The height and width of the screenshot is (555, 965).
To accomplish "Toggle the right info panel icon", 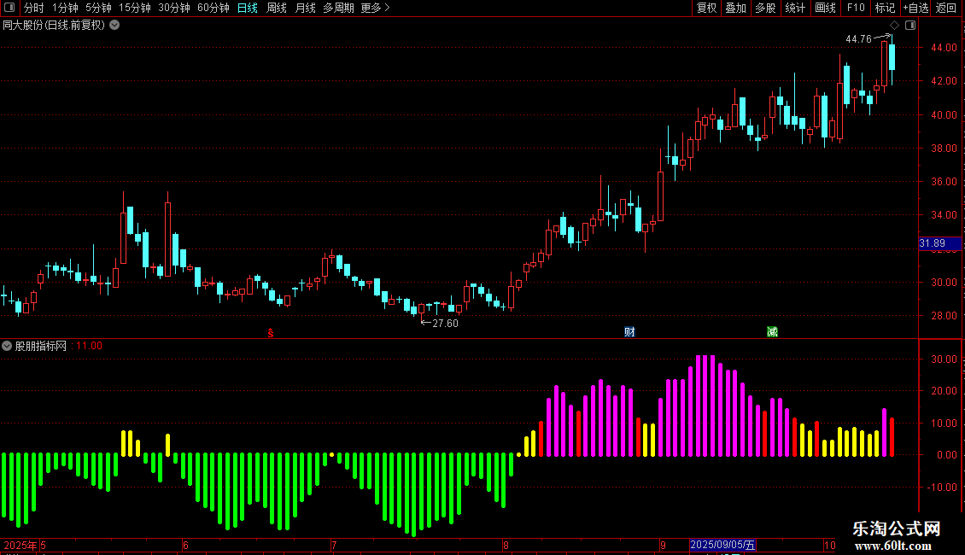I will tap(910, 26).
